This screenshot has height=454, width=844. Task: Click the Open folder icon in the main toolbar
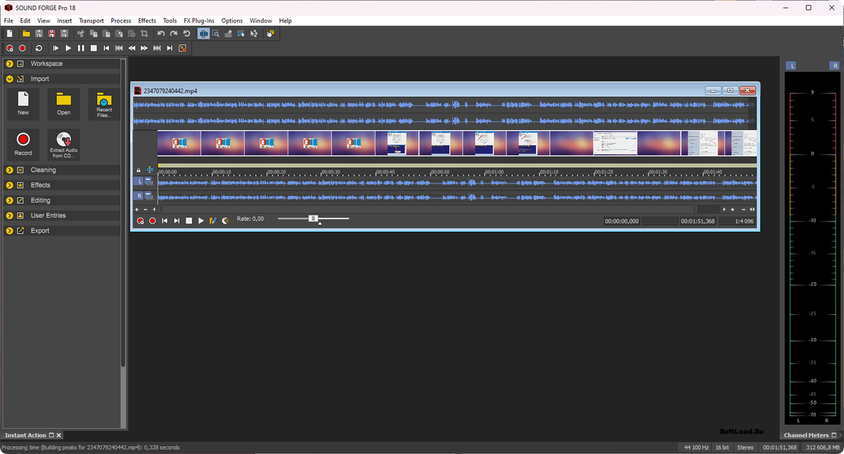[26, 34]
